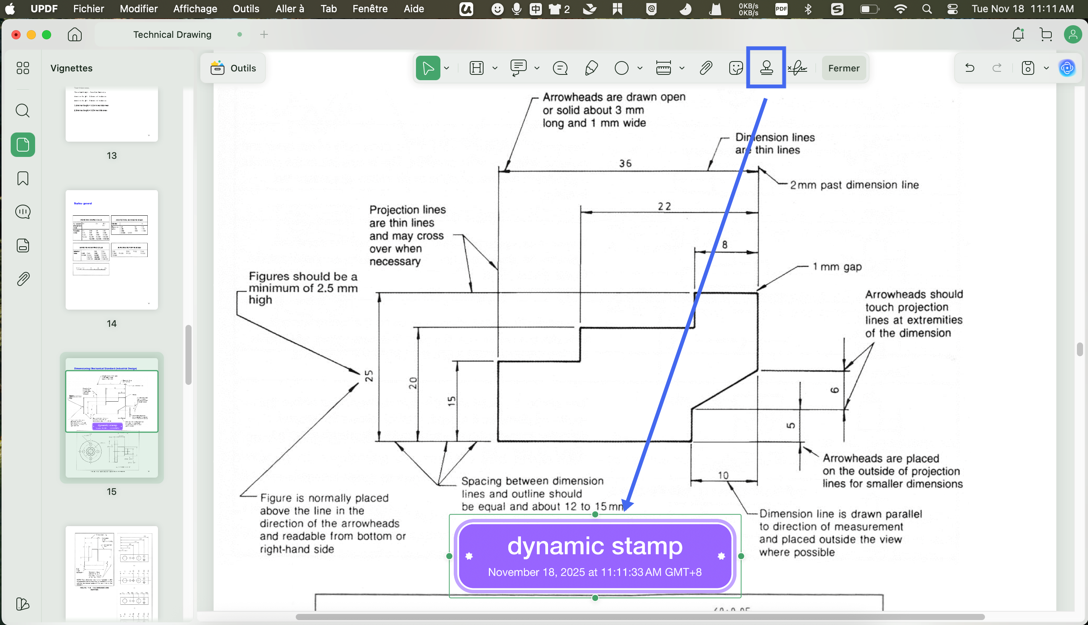
Task: Expand the shapes tool dropdown arrow
Action: (640, 68)
